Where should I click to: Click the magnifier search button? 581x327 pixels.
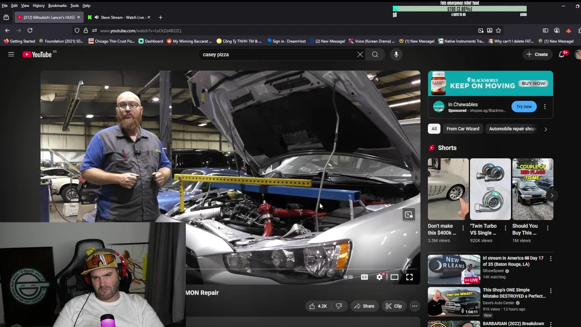(x=375, y=54)
